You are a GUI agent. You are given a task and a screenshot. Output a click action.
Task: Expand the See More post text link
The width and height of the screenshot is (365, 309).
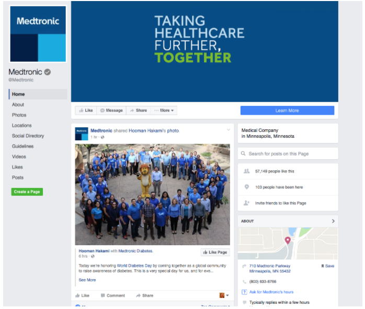point(87,280)
